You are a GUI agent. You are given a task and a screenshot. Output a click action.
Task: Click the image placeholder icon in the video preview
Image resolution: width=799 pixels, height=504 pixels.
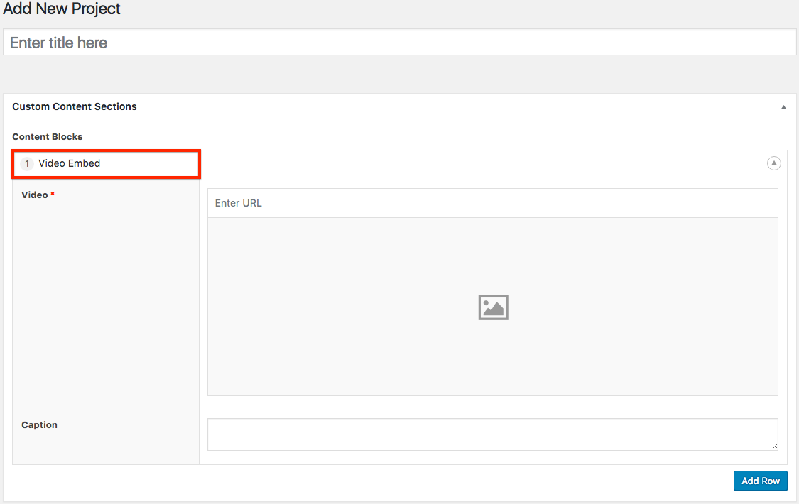click(493, 307)
